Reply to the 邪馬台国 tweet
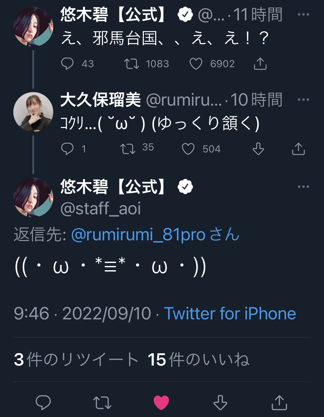The image size is (324, 417). 67,64
